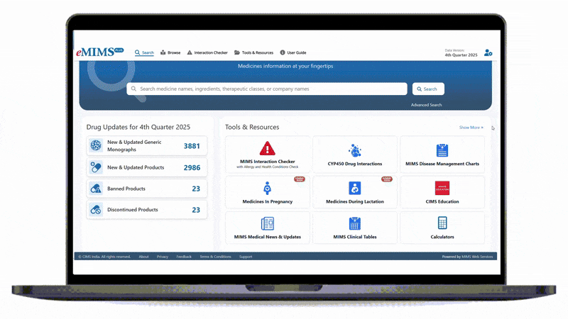Screen dimensions: 568x319
Task: Open CYP450 Drug Interactions icon
Action: pyautogui.click(x=354, y=150)
